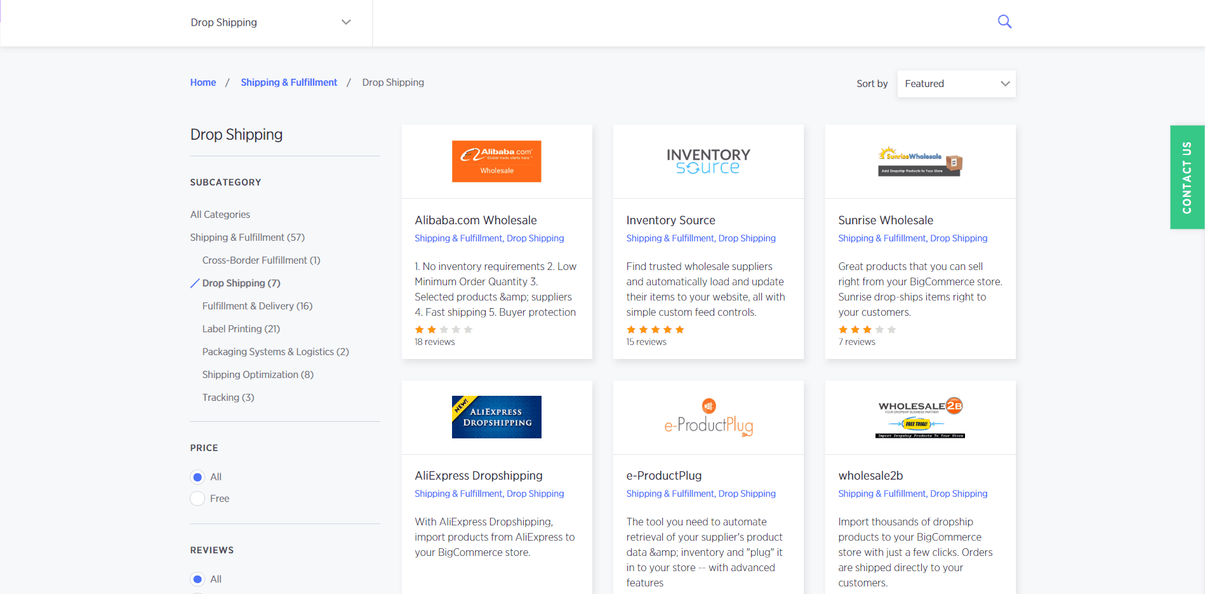The image size is (1205, 594).
Task: Click category link under Sunrise Wholesale
Action: pyautogui.click(x=913, y=238)
